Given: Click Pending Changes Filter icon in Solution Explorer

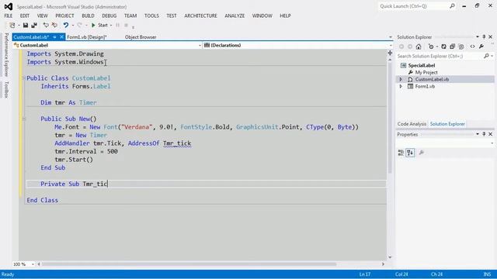Looking at the screenshot, I should (x=431, y=46).
